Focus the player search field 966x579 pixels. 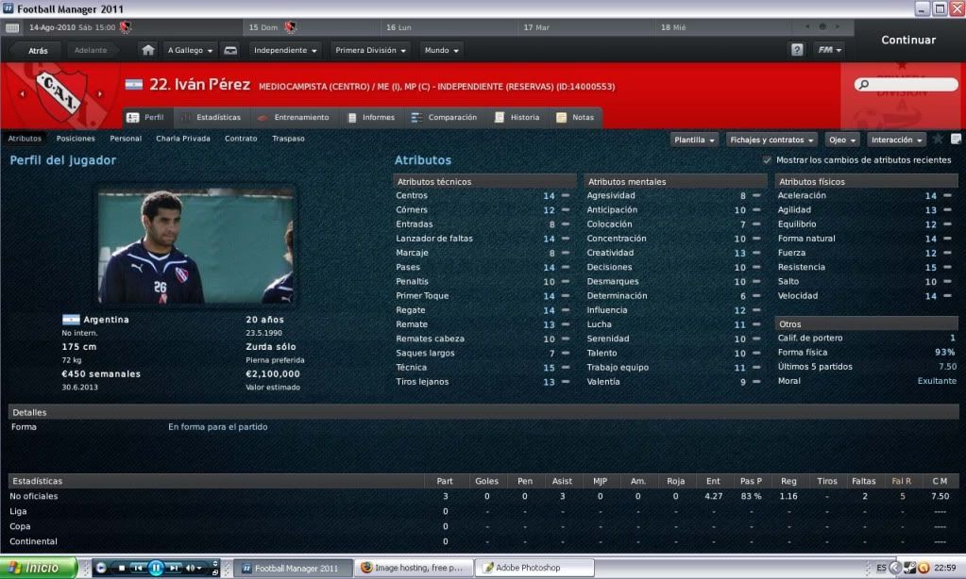(907, 84)
